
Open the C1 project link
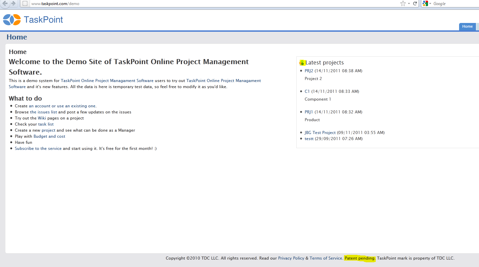[307, 91]
